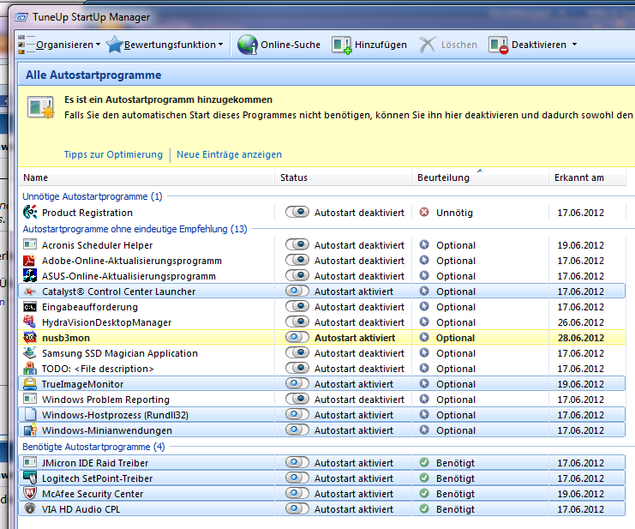Disable autostart switch for TrueImageMonitor
Image resolution: width=635 pixels, height=529 pixels.
pos(297,383)
